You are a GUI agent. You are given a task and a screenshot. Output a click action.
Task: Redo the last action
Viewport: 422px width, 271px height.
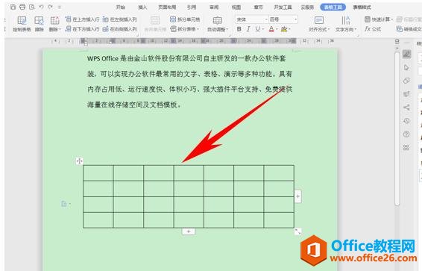pyautogui.click(x=51, y=7)
